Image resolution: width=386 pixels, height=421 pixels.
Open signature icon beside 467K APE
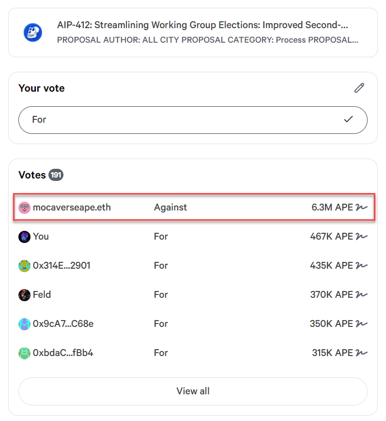pyautogui.click(x=362, y=236)
